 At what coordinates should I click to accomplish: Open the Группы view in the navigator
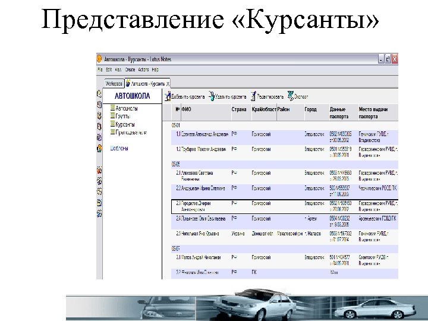click(120, 116)
